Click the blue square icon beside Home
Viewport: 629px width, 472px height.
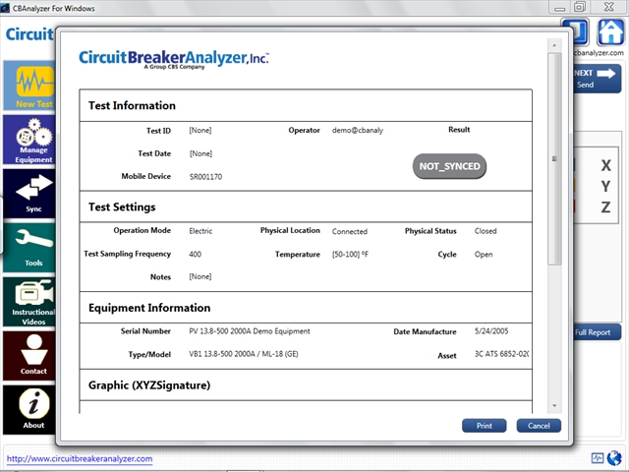pyautogui.click(x=580, y=32)
